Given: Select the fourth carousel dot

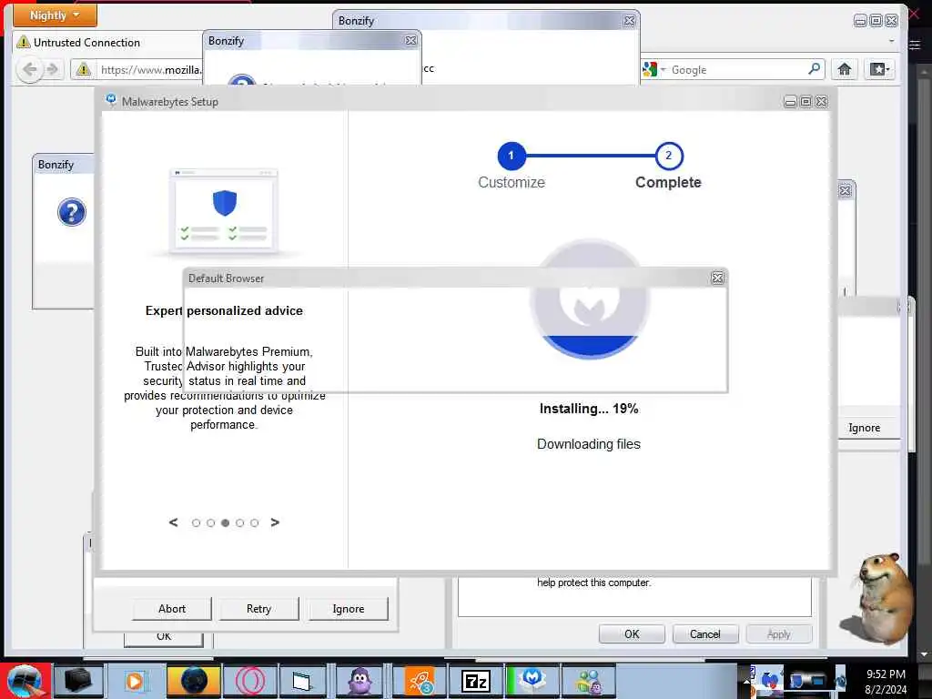Looking at the screenshot, I should (x=239, y=523).
